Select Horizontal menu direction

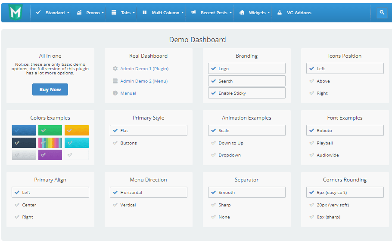(149, 192)
